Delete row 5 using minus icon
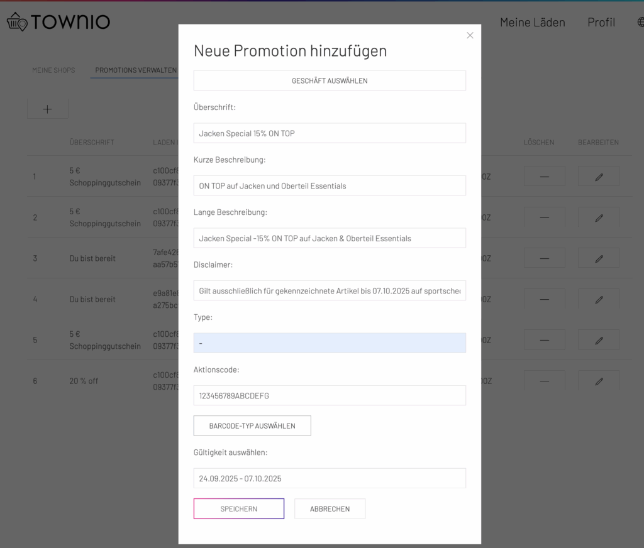 544,340
